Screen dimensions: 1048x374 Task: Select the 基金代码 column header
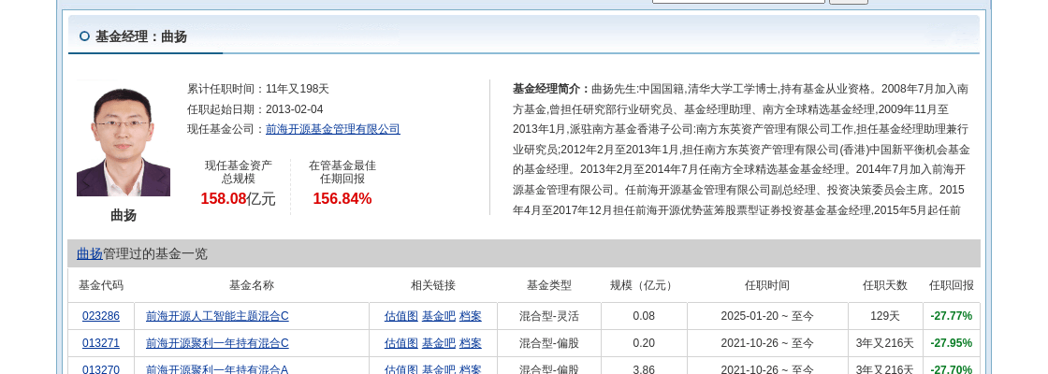pyautogui.click(x=101, y=285)
